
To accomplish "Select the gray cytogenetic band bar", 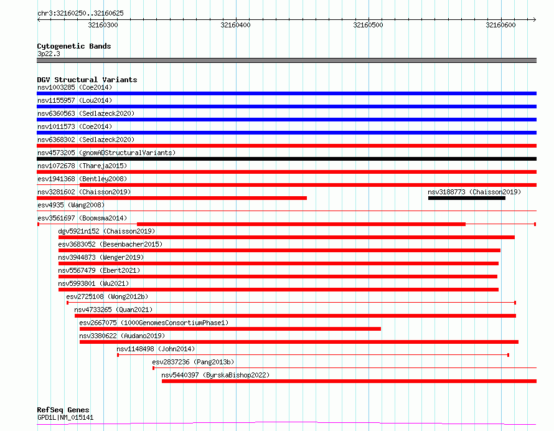I will tap(286, 60).
